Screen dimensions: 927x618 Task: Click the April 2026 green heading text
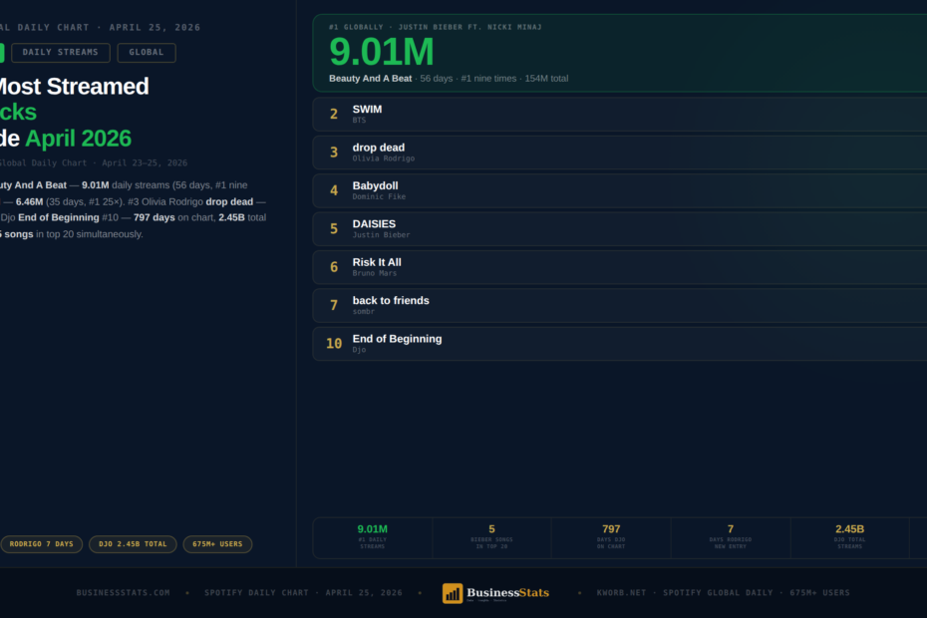click(x=78, y=139)
